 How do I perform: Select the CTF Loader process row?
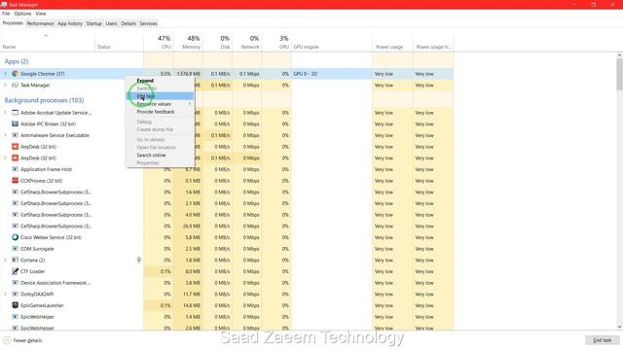click(227, 271)
